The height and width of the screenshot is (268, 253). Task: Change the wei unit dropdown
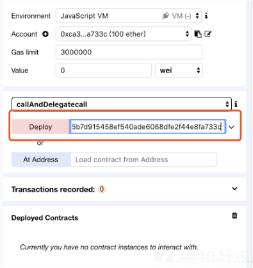click(x=179, y=71)
